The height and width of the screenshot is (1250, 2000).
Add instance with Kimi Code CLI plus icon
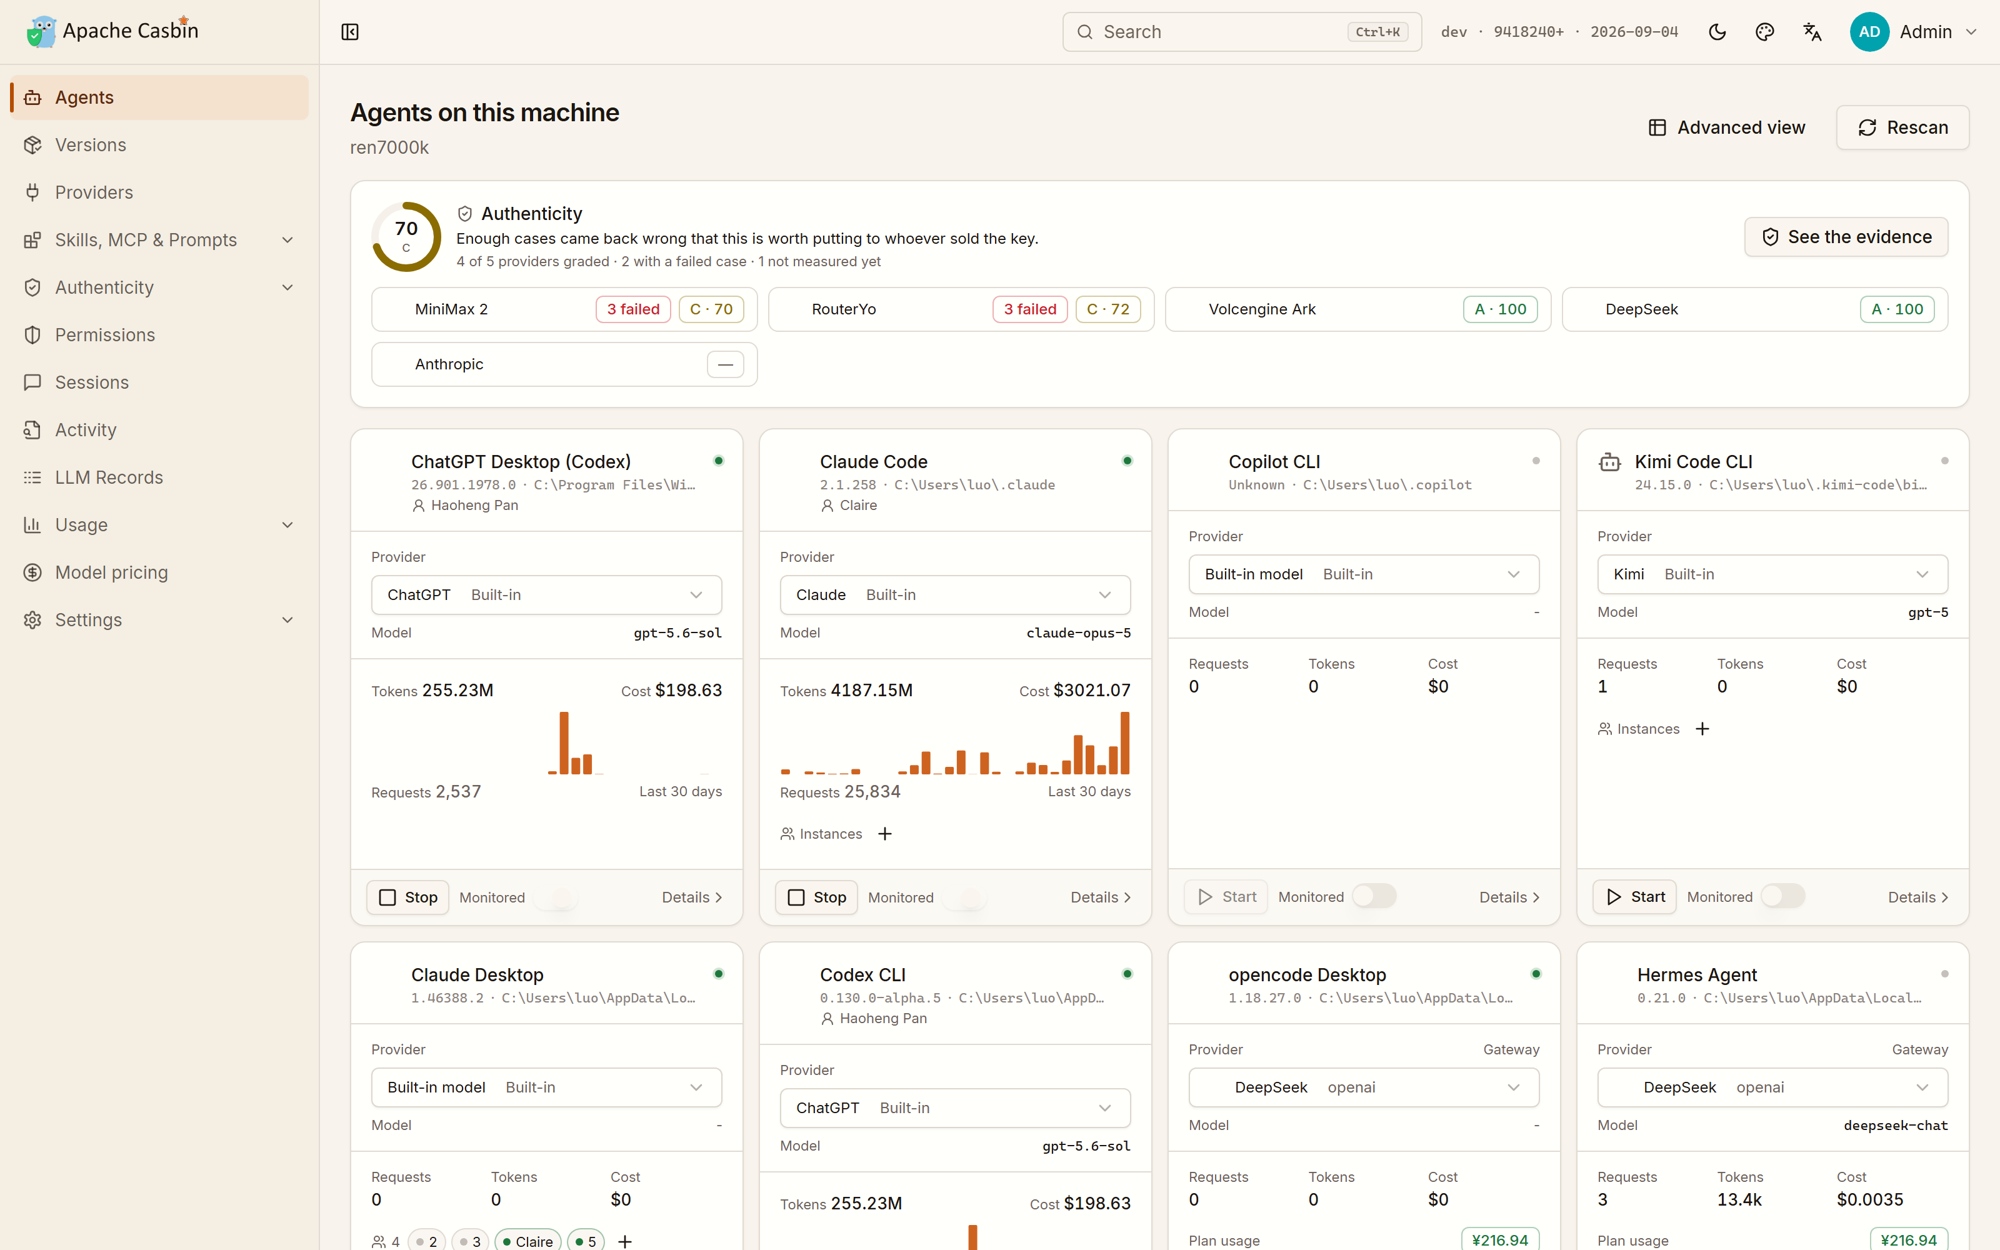pyautogui.click(x=1702, y=728)
